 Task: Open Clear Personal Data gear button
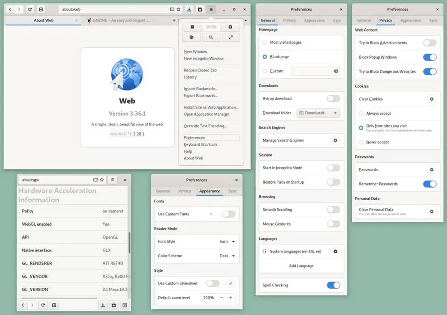[432, 211]
